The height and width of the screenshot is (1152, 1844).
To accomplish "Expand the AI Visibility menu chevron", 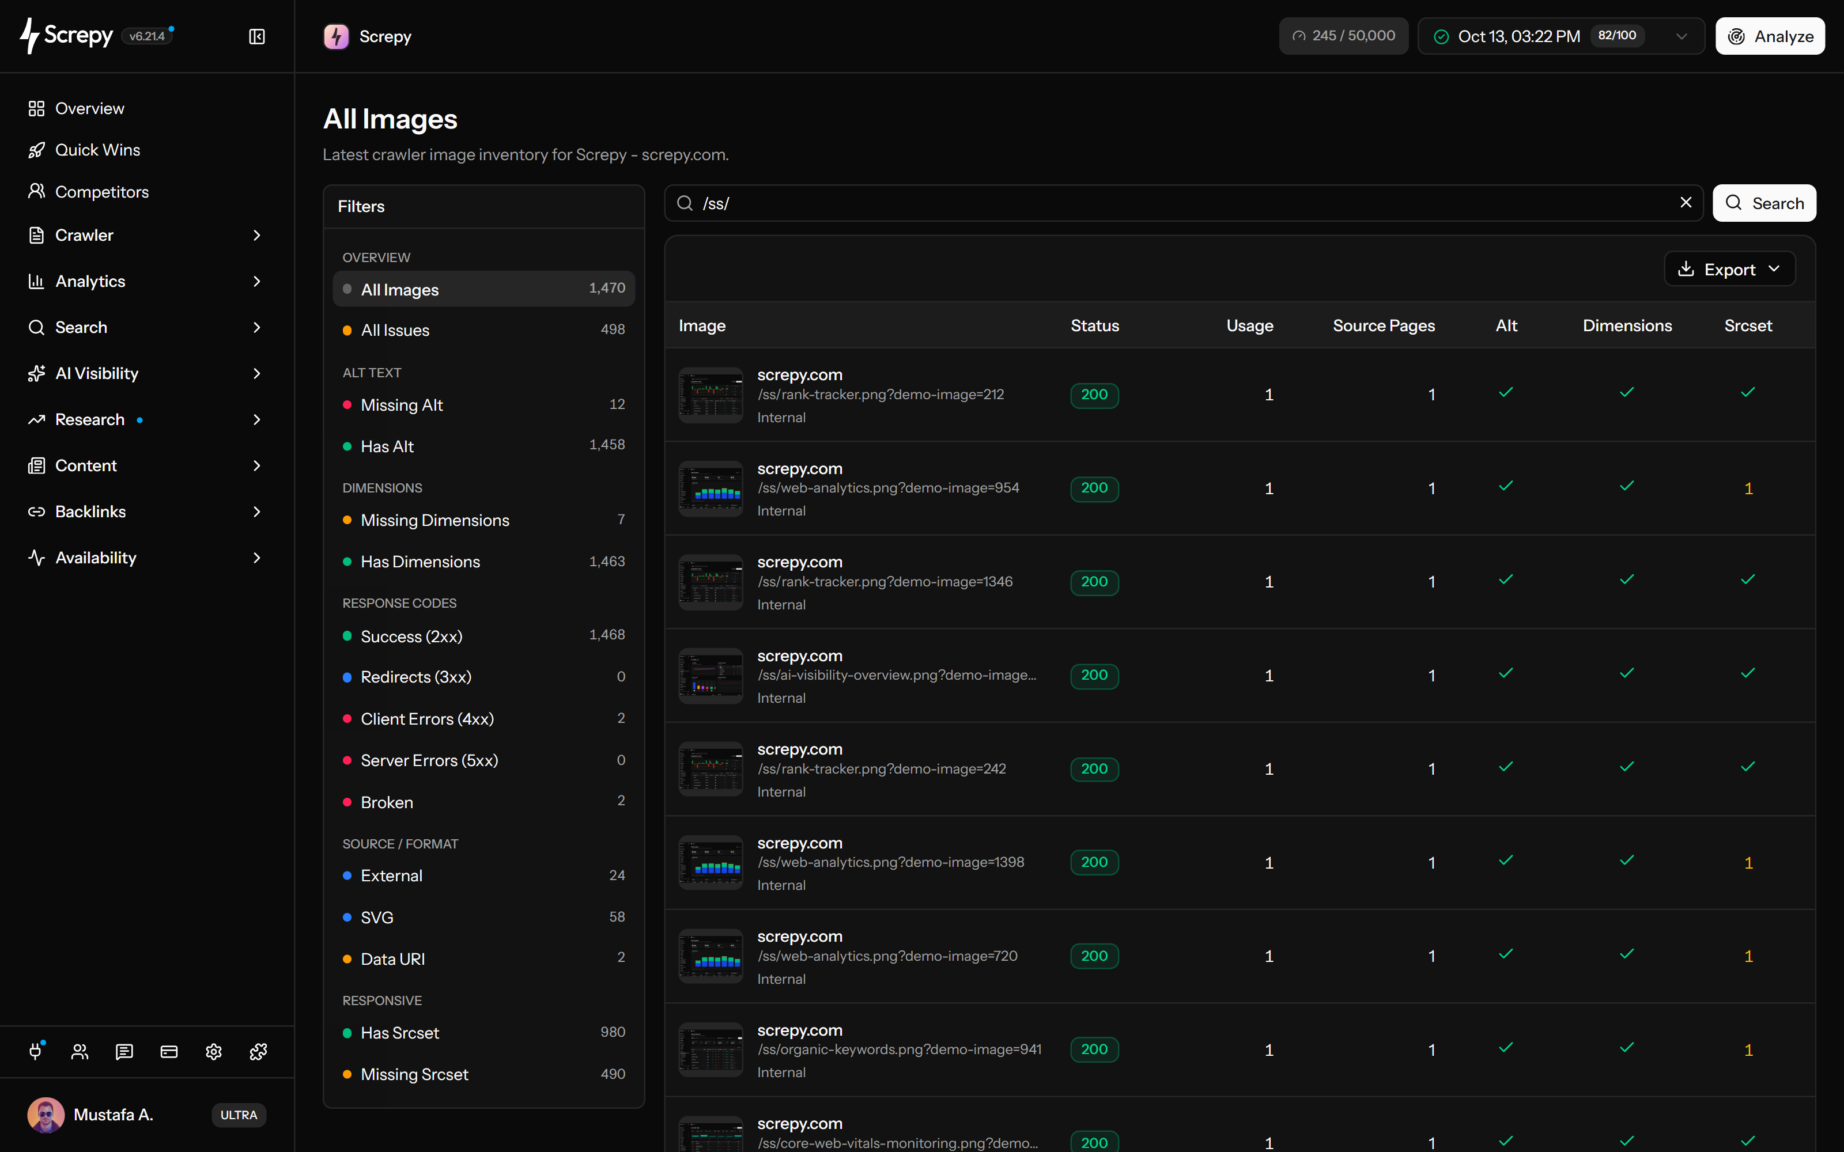I will (257, 373).
